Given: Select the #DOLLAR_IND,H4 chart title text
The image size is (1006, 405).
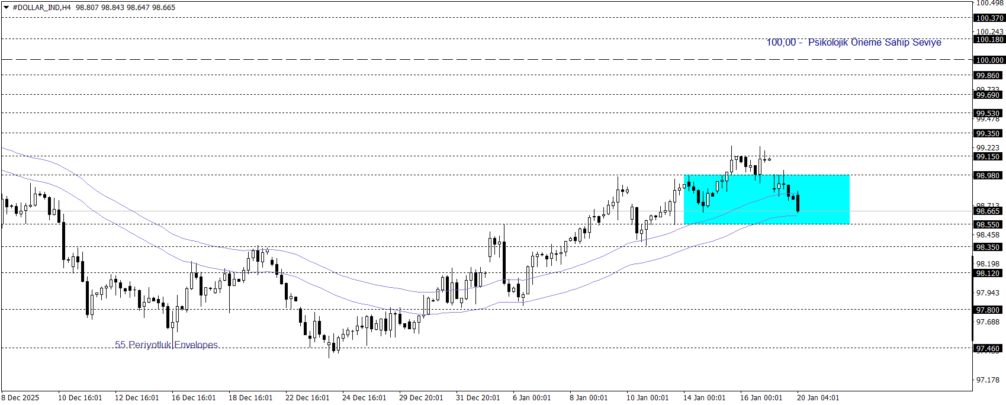Looking at the screenshot, I should click(x=41, y=8).
